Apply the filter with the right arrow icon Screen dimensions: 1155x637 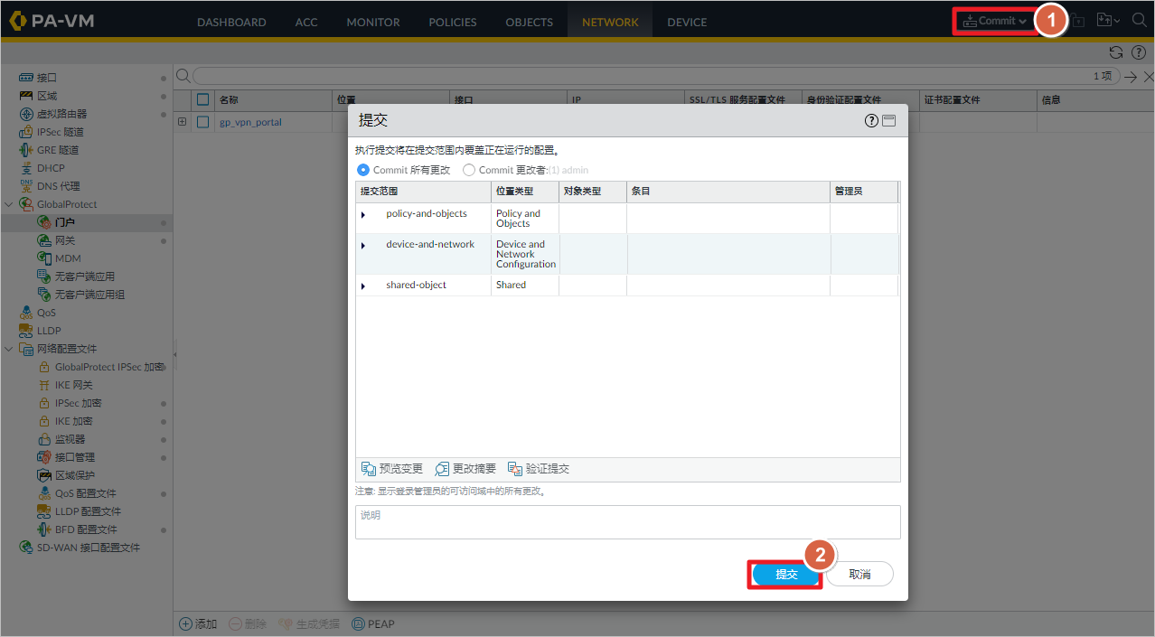[x=1130, y=77]
